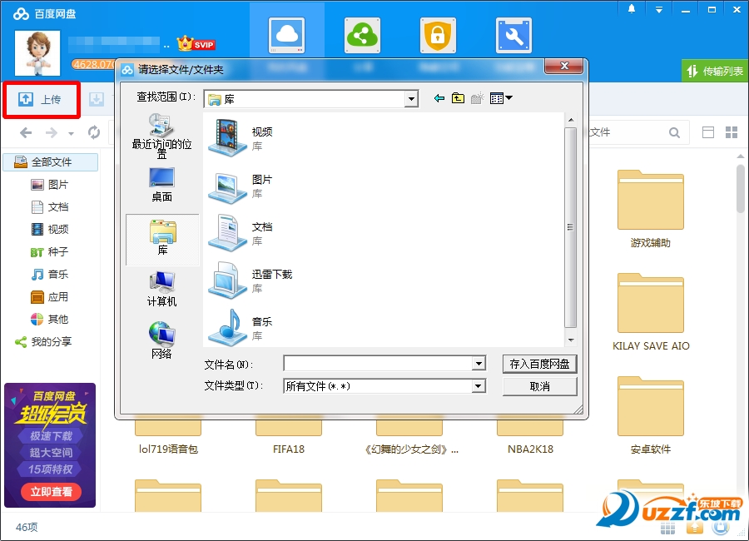Image resolution: width=749 pixels, height=541 pixels.
Task: Open the FIFA18 folder
Action: click(x=289, y=437)
